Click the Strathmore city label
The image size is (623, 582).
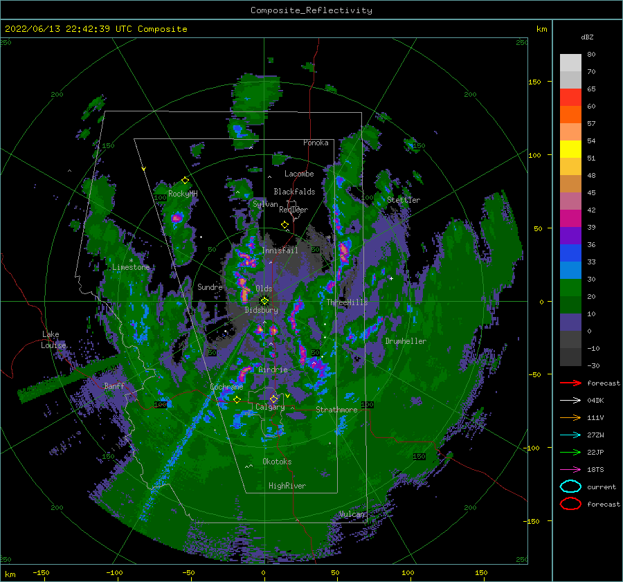(x=336, y=410)
